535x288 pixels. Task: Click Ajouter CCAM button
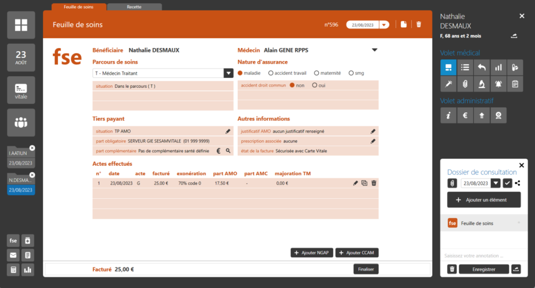tap(357, 253)
